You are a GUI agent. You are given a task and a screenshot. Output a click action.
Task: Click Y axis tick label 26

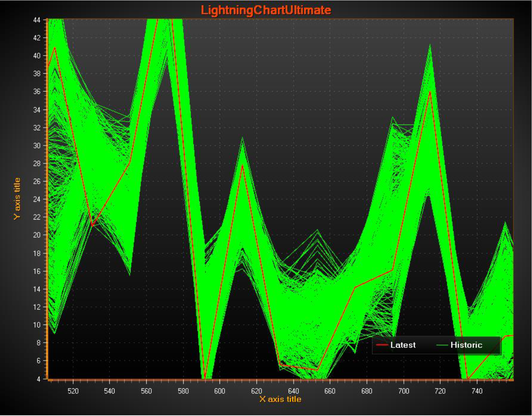37,181
